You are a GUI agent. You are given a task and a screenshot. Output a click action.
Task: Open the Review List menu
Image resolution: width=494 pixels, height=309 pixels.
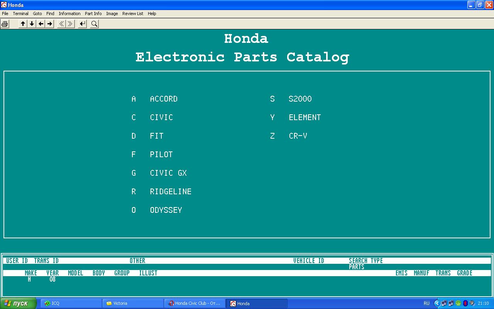(133, 14)
